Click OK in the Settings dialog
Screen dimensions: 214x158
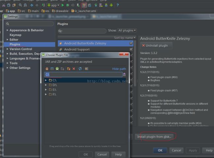[x=160, y=150]
